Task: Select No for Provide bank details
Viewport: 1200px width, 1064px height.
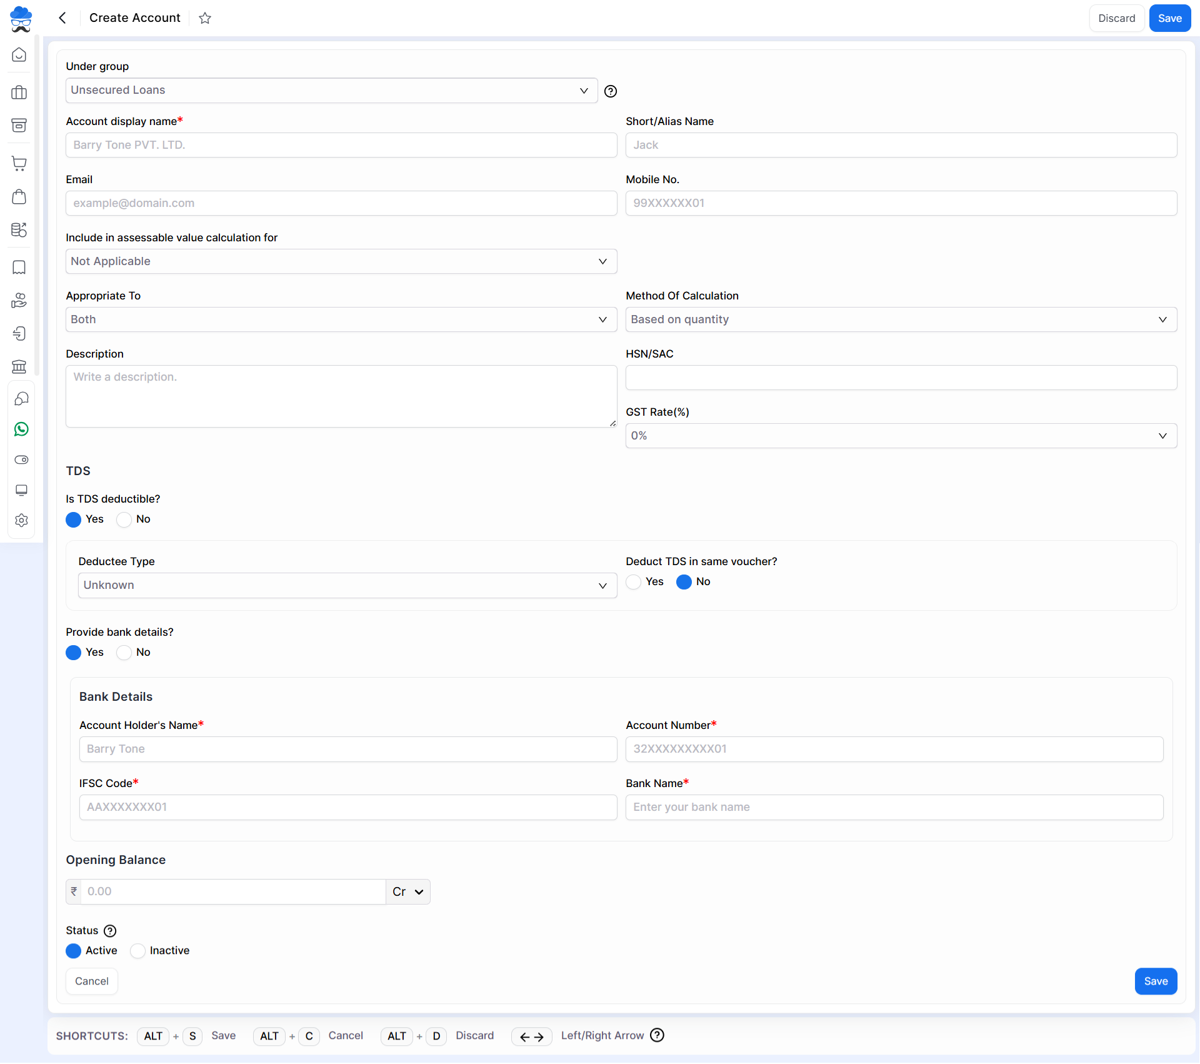Action: (x=124, y=653)
